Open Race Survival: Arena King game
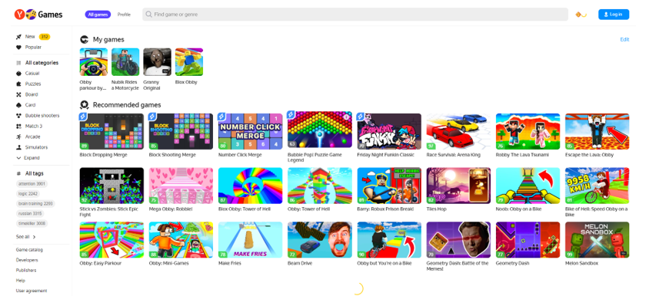The height and width of the screenshot is (296, 659). point(458,131)
